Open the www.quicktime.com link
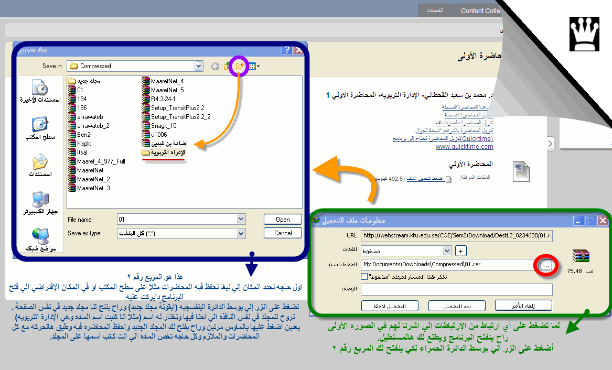The height and width of the screenshot is (370, 612). pyautogui.click(x=465, y=147)
